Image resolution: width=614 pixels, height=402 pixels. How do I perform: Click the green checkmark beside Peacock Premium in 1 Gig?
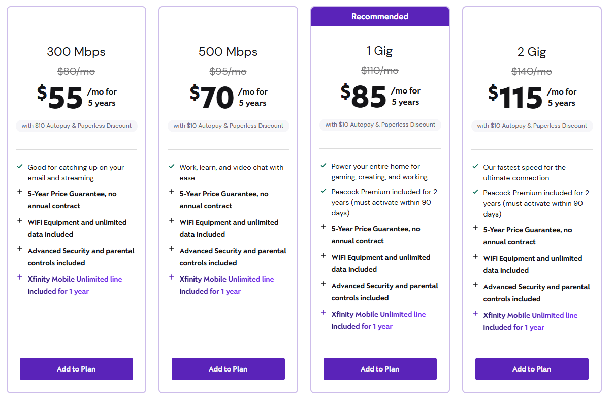tap(324, 191)
